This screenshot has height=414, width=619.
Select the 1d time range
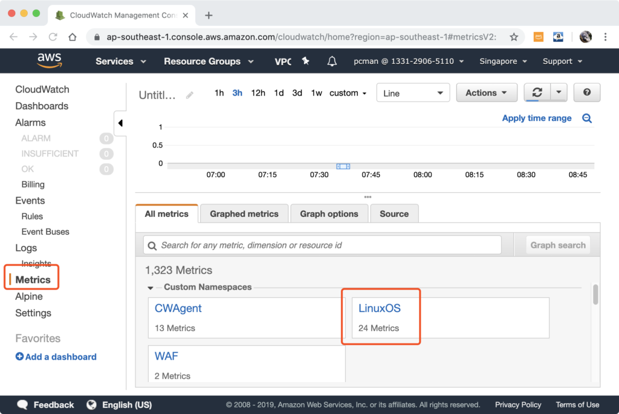[279, 93]
